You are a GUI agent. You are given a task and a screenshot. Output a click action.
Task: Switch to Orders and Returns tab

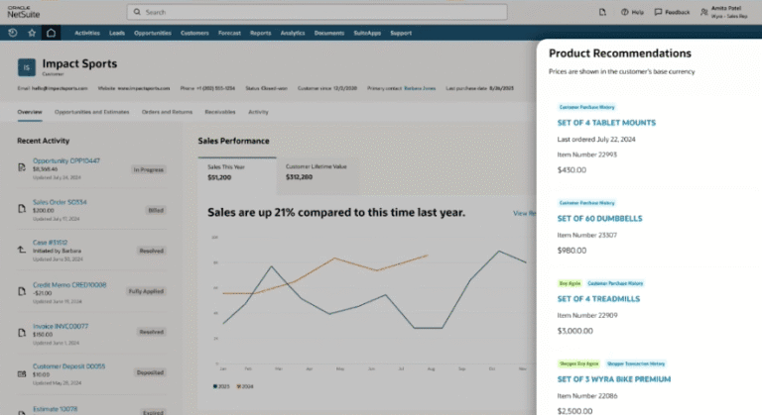pyautogui.click(x=167, y=112)
